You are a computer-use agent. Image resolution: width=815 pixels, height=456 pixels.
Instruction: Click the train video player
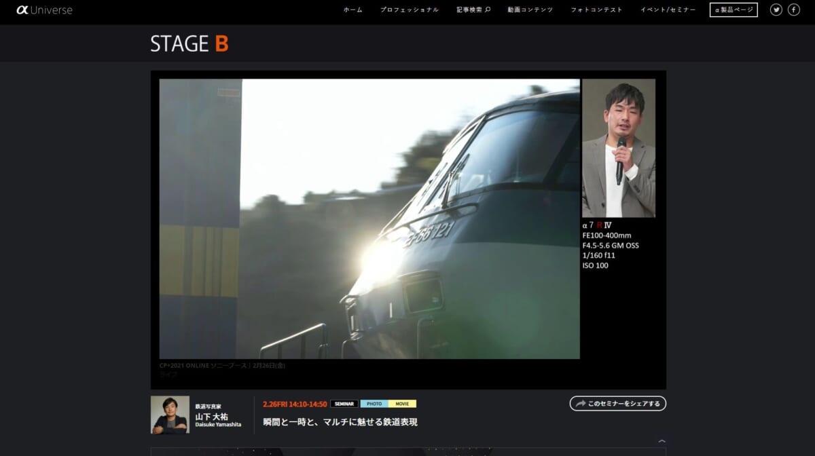pyautogui.click(x=369, y=218)
